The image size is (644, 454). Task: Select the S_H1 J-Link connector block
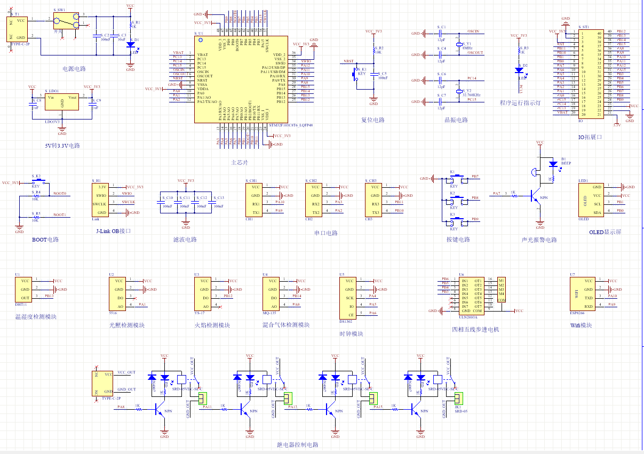coord(100,200)
